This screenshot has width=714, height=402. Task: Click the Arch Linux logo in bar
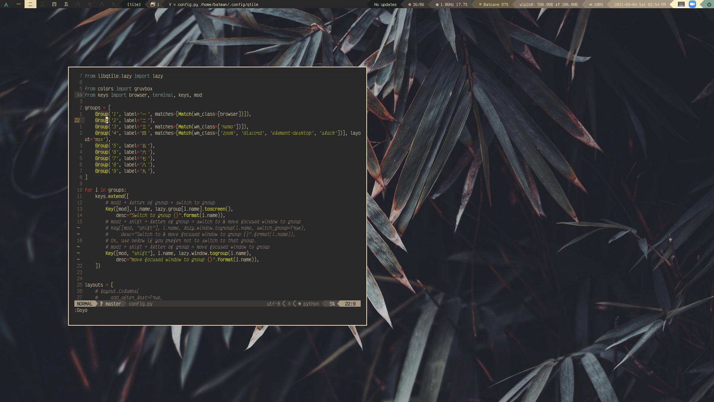pyautogui.click(x=6, y=4)
